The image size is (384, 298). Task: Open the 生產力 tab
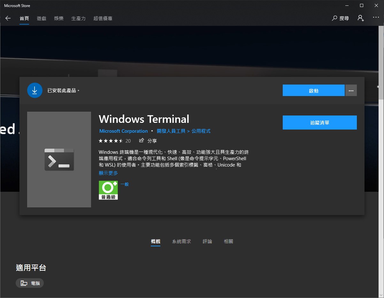pyautogui.click(x=78, y=19)
